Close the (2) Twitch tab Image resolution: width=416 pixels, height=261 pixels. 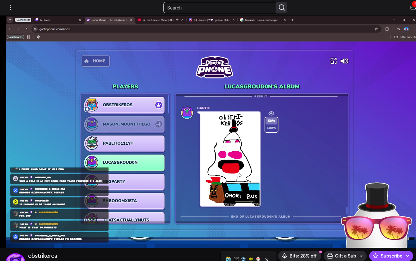click(80, 20)
